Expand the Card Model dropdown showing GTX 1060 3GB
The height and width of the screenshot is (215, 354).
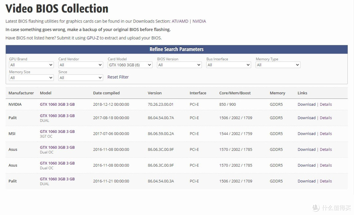point(130,65)
